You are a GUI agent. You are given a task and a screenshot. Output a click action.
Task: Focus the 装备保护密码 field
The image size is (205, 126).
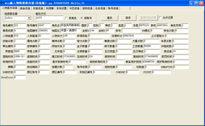[148, 62]
